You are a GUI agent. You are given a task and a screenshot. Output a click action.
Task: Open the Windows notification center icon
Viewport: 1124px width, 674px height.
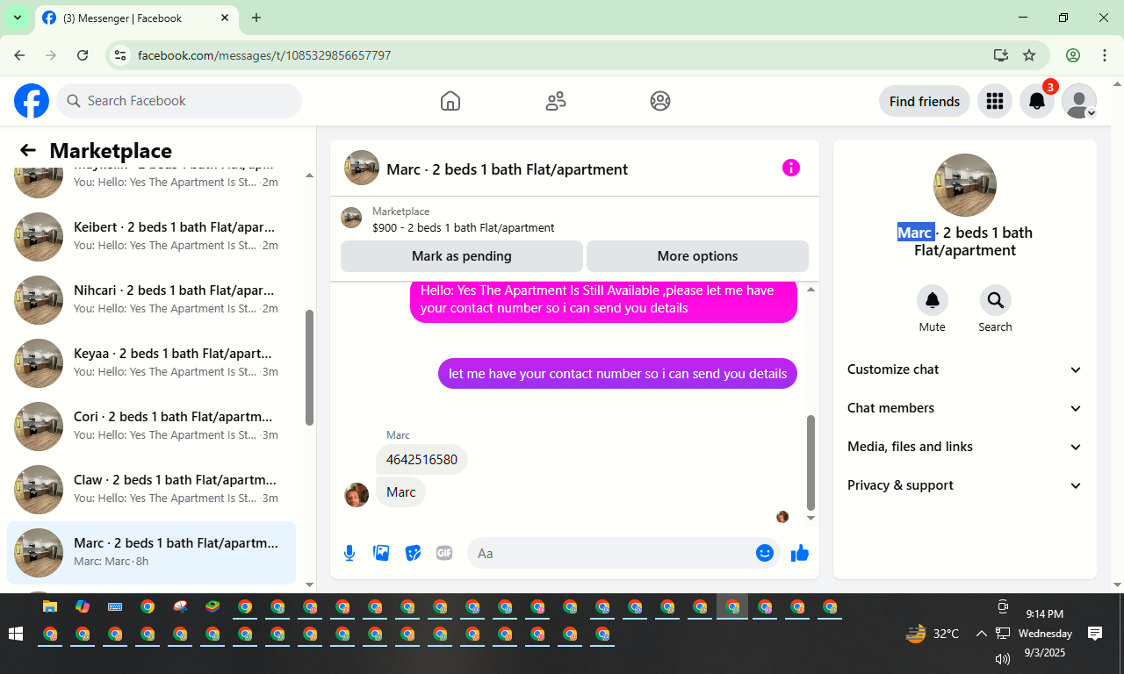(x=1095, y=633)
